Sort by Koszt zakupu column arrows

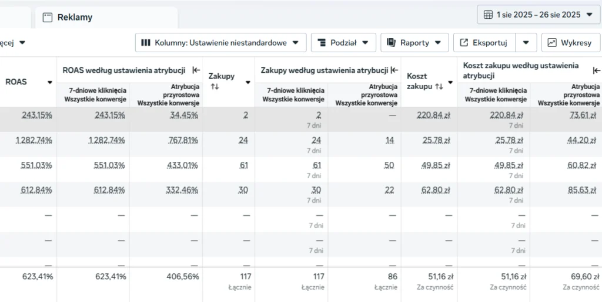pyautogui.click(x=439, y=87)
